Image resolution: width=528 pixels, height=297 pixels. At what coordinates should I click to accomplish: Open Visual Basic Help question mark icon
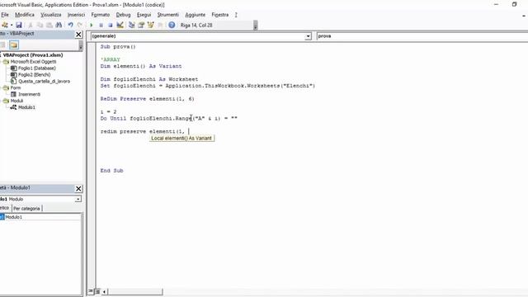click(x=172, y=25)
